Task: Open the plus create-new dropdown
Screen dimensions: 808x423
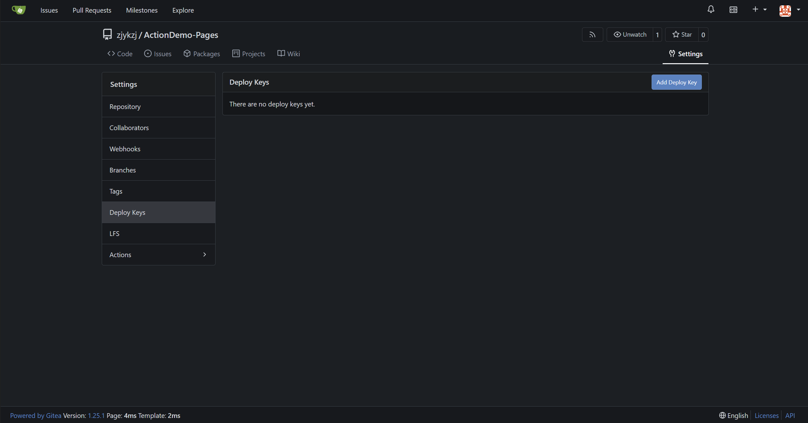Action: pyautogui.click(x=759, y=10)
